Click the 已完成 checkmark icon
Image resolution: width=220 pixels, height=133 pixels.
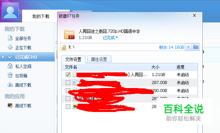(x=10, y=57)
